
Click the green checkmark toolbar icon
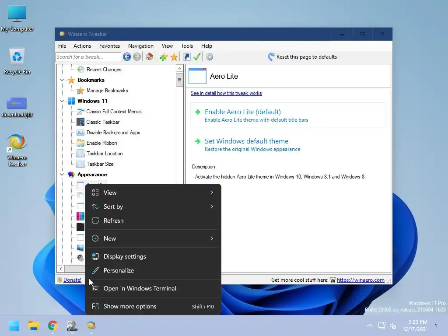(197, 56)
